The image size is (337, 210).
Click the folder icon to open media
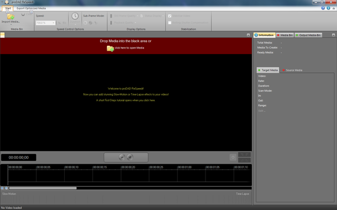[110, 49]
